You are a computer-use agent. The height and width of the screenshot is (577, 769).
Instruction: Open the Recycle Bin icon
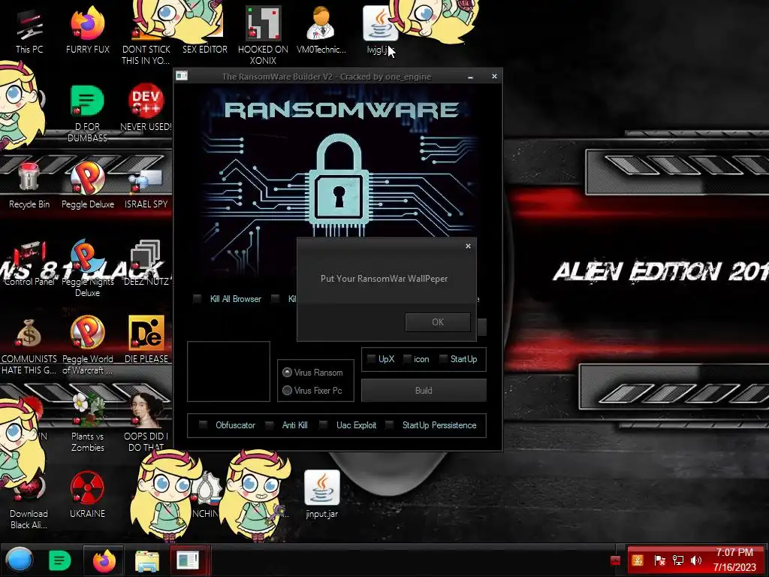[29, 186]
